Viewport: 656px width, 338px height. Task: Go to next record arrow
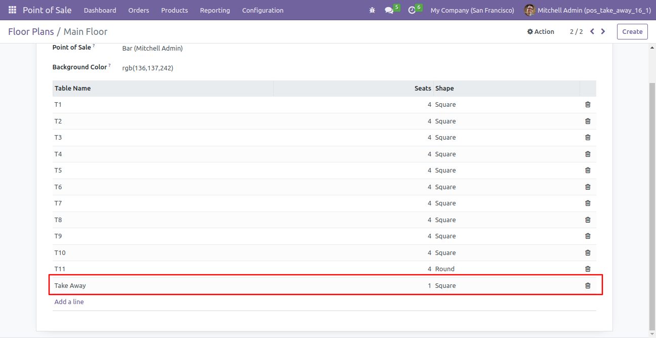point(603,31)
